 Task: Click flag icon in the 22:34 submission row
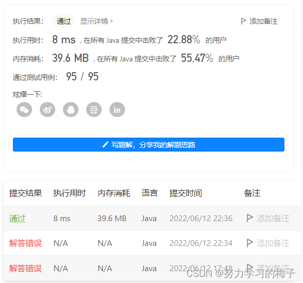(249, 243)
